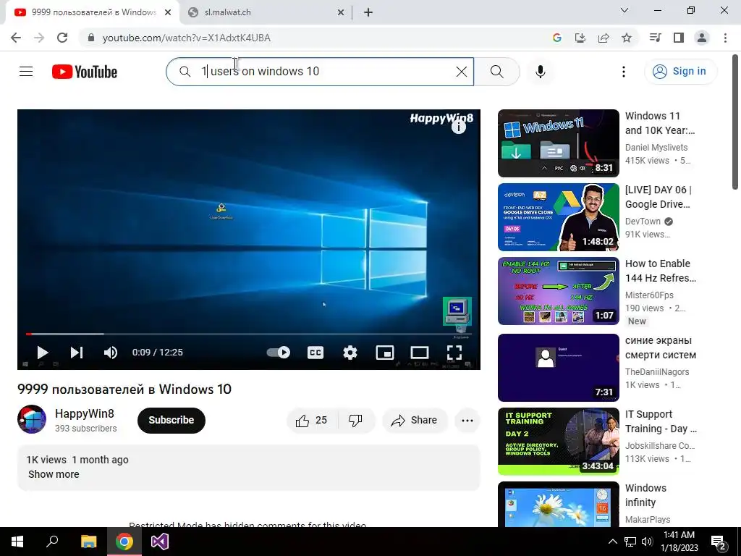Open more actions ellipsis under video

pyautogui.click(x=467, y=421)
